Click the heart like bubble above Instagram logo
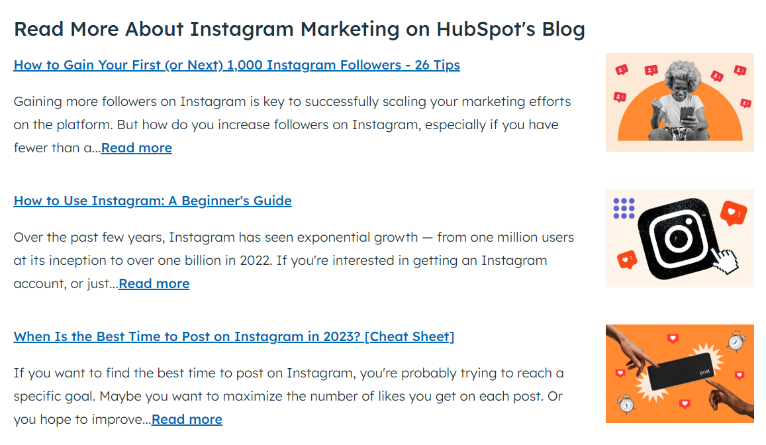Screen dimensions: 766x445 click(x=734, y=213)
